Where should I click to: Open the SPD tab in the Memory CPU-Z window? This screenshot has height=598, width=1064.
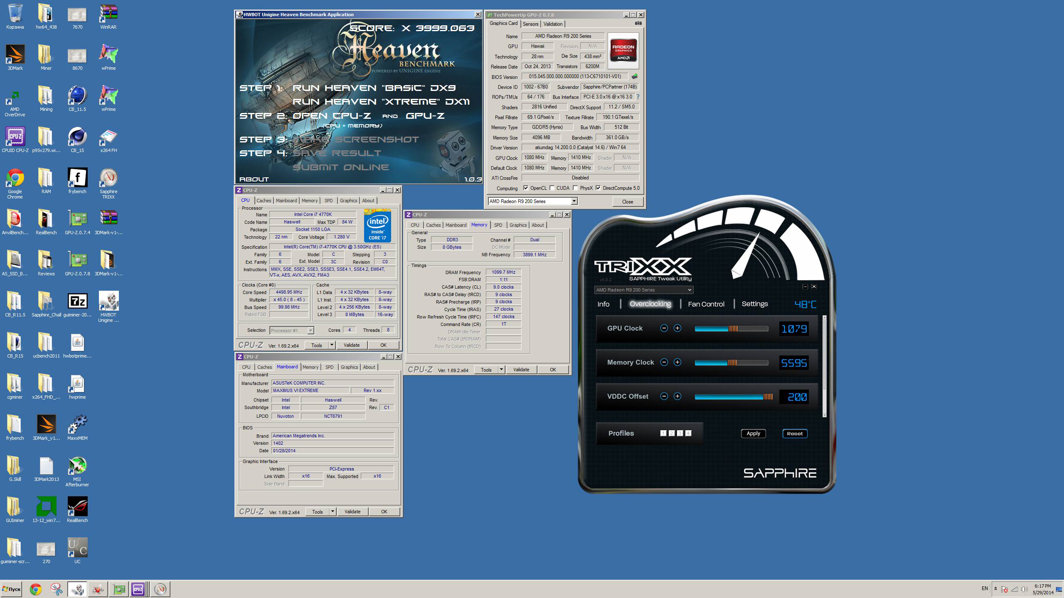[x=498, y=225]
